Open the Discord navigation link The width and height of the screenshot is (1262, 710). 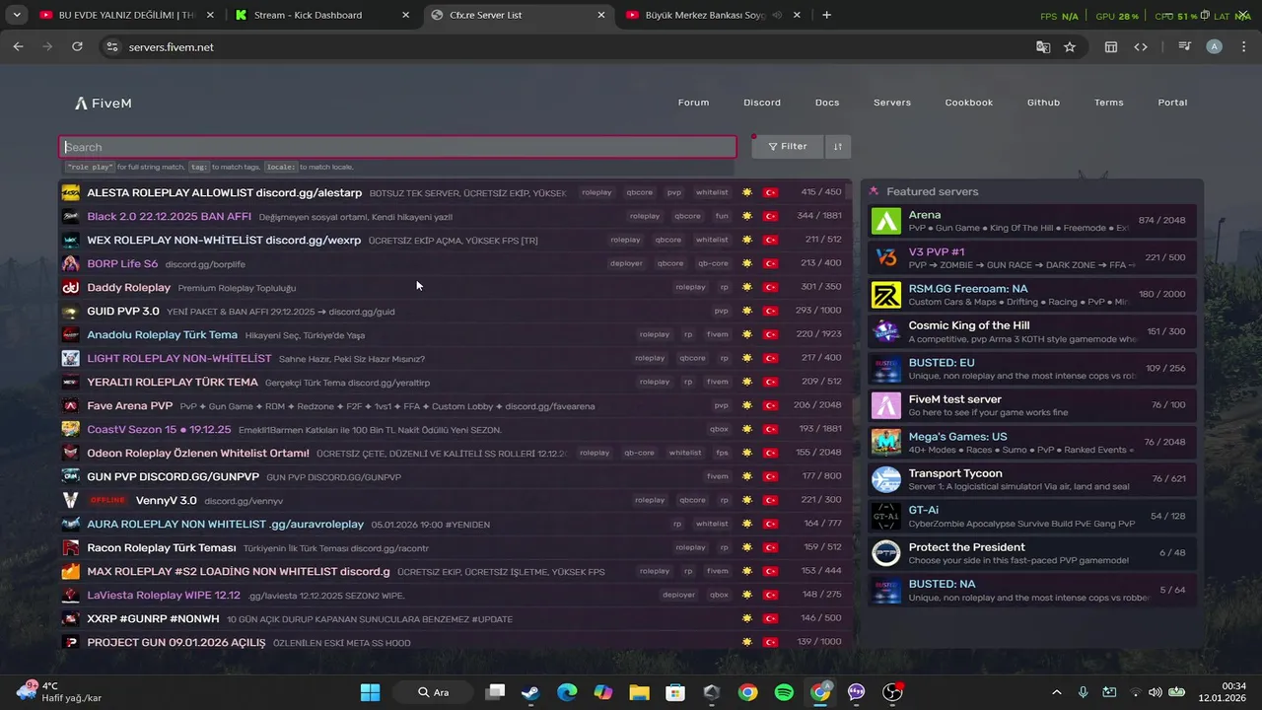[x=762, y=103]
